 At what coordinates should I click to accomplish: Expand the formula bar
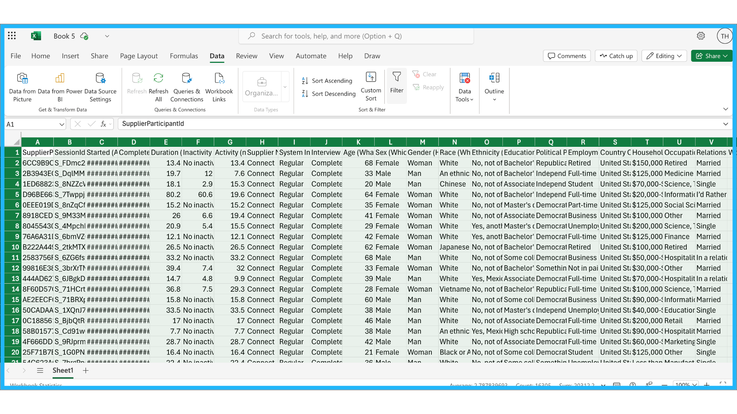[x=725, y=124]
